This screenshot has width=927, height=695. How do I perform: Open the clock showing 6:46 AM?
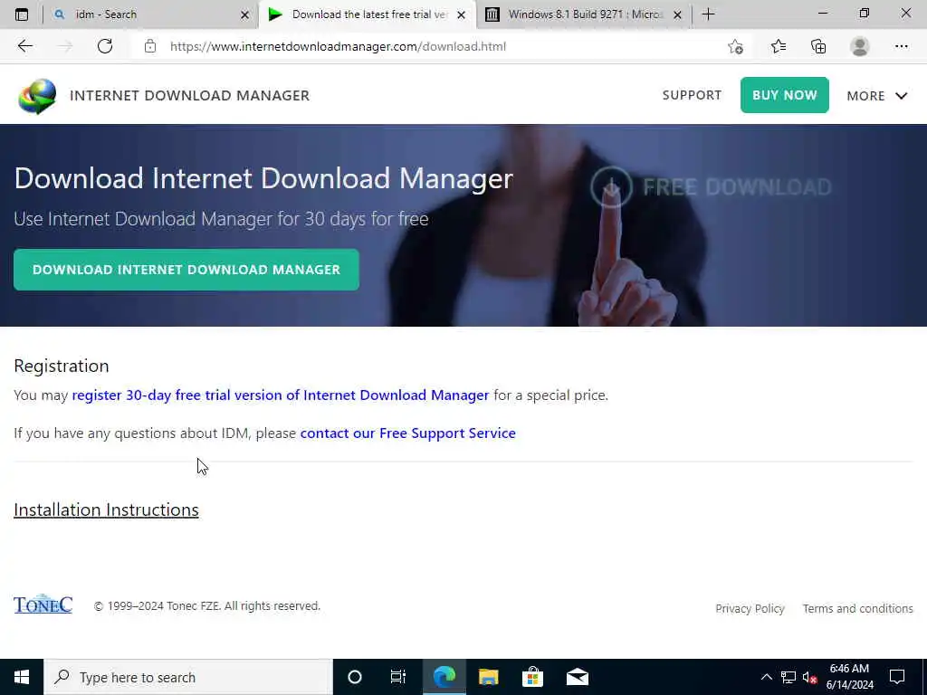[849, 677]
